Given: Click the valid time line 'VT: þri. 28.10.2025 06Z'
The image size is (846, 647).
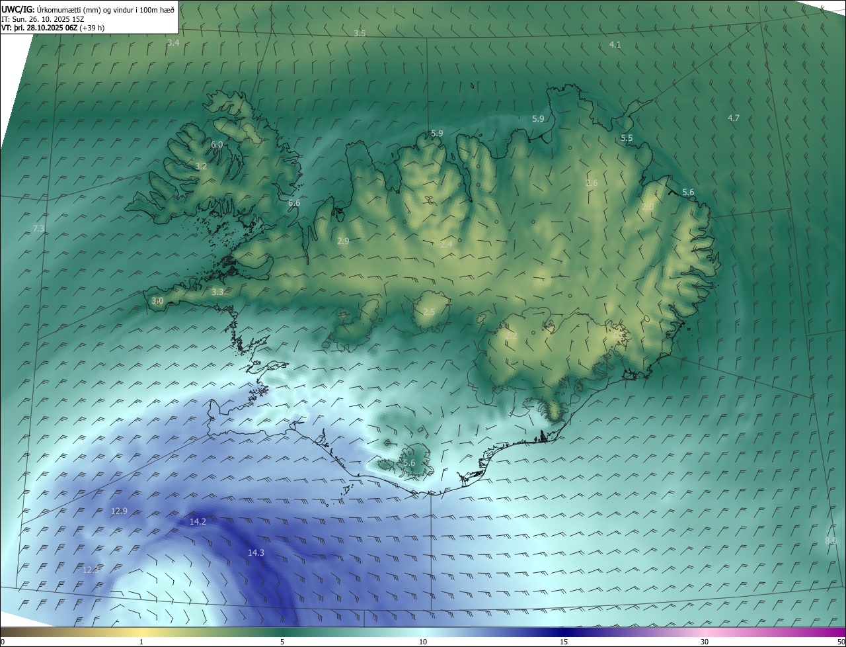Looking at the screenshot, I should (x=52, y=28).
